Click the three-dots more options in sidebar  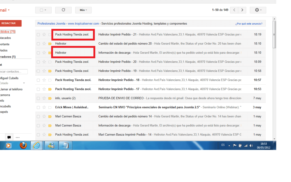pos(18,138)
